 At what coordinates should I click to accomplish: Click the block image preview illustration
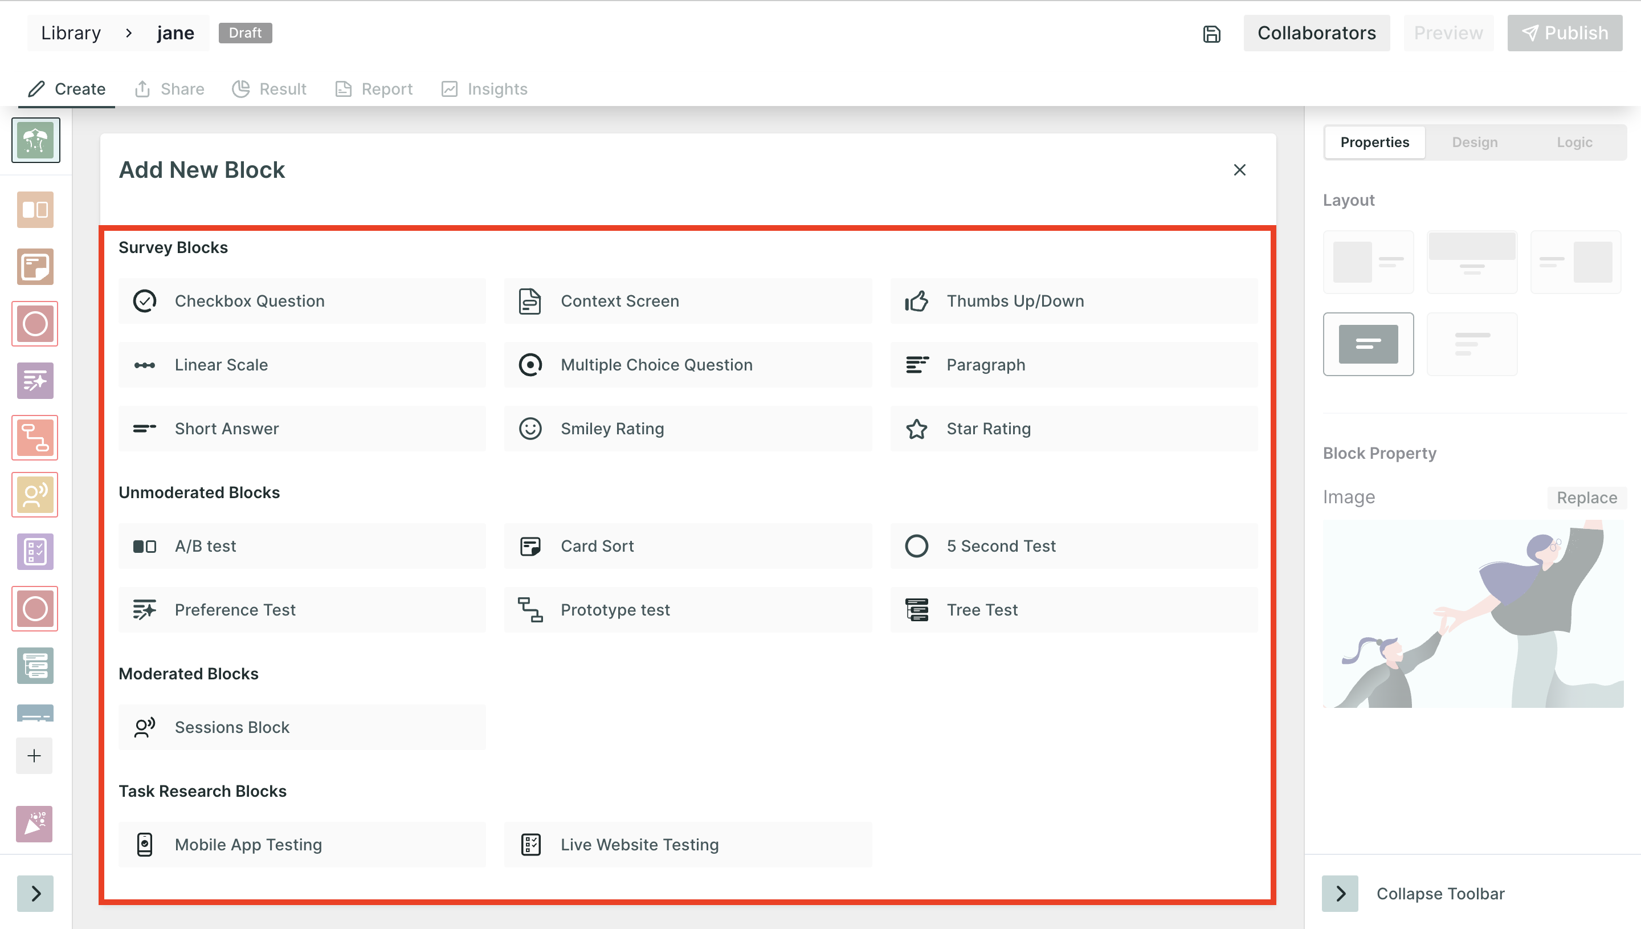1473,614
